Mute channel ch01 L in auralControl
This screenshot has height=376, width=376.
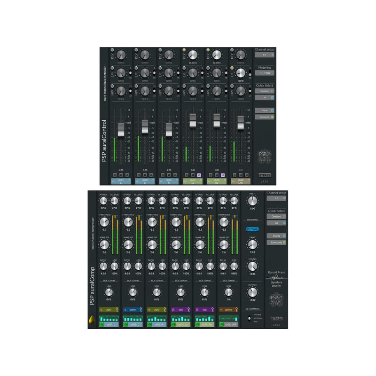click(121, 175)
